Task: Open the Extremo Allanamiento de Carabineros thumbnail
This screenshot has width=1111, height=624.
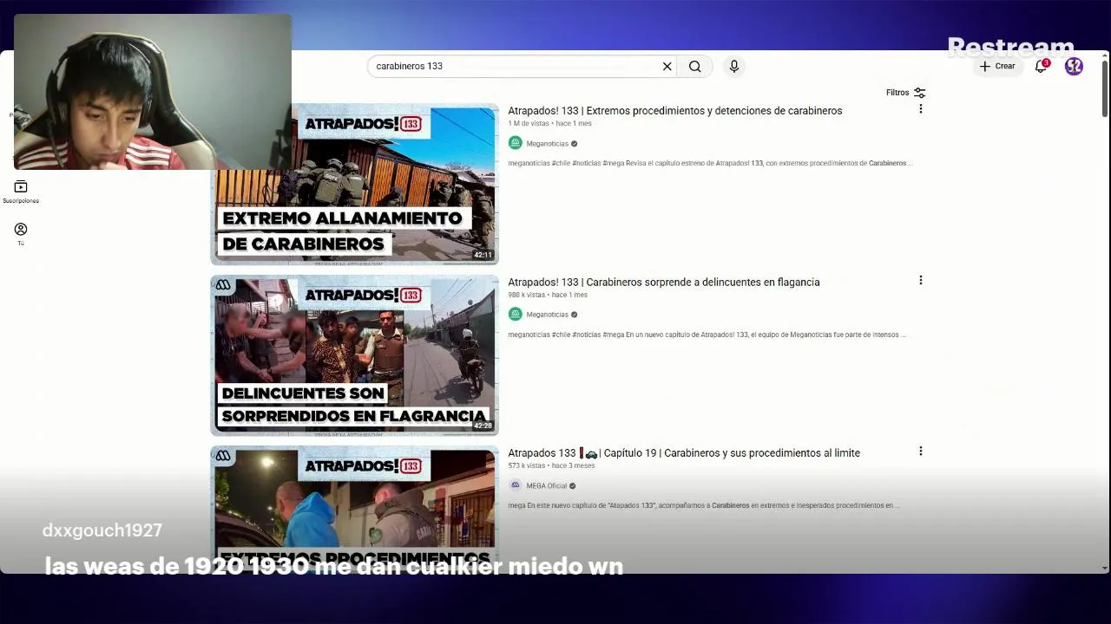Action: (x=354, y=184)
